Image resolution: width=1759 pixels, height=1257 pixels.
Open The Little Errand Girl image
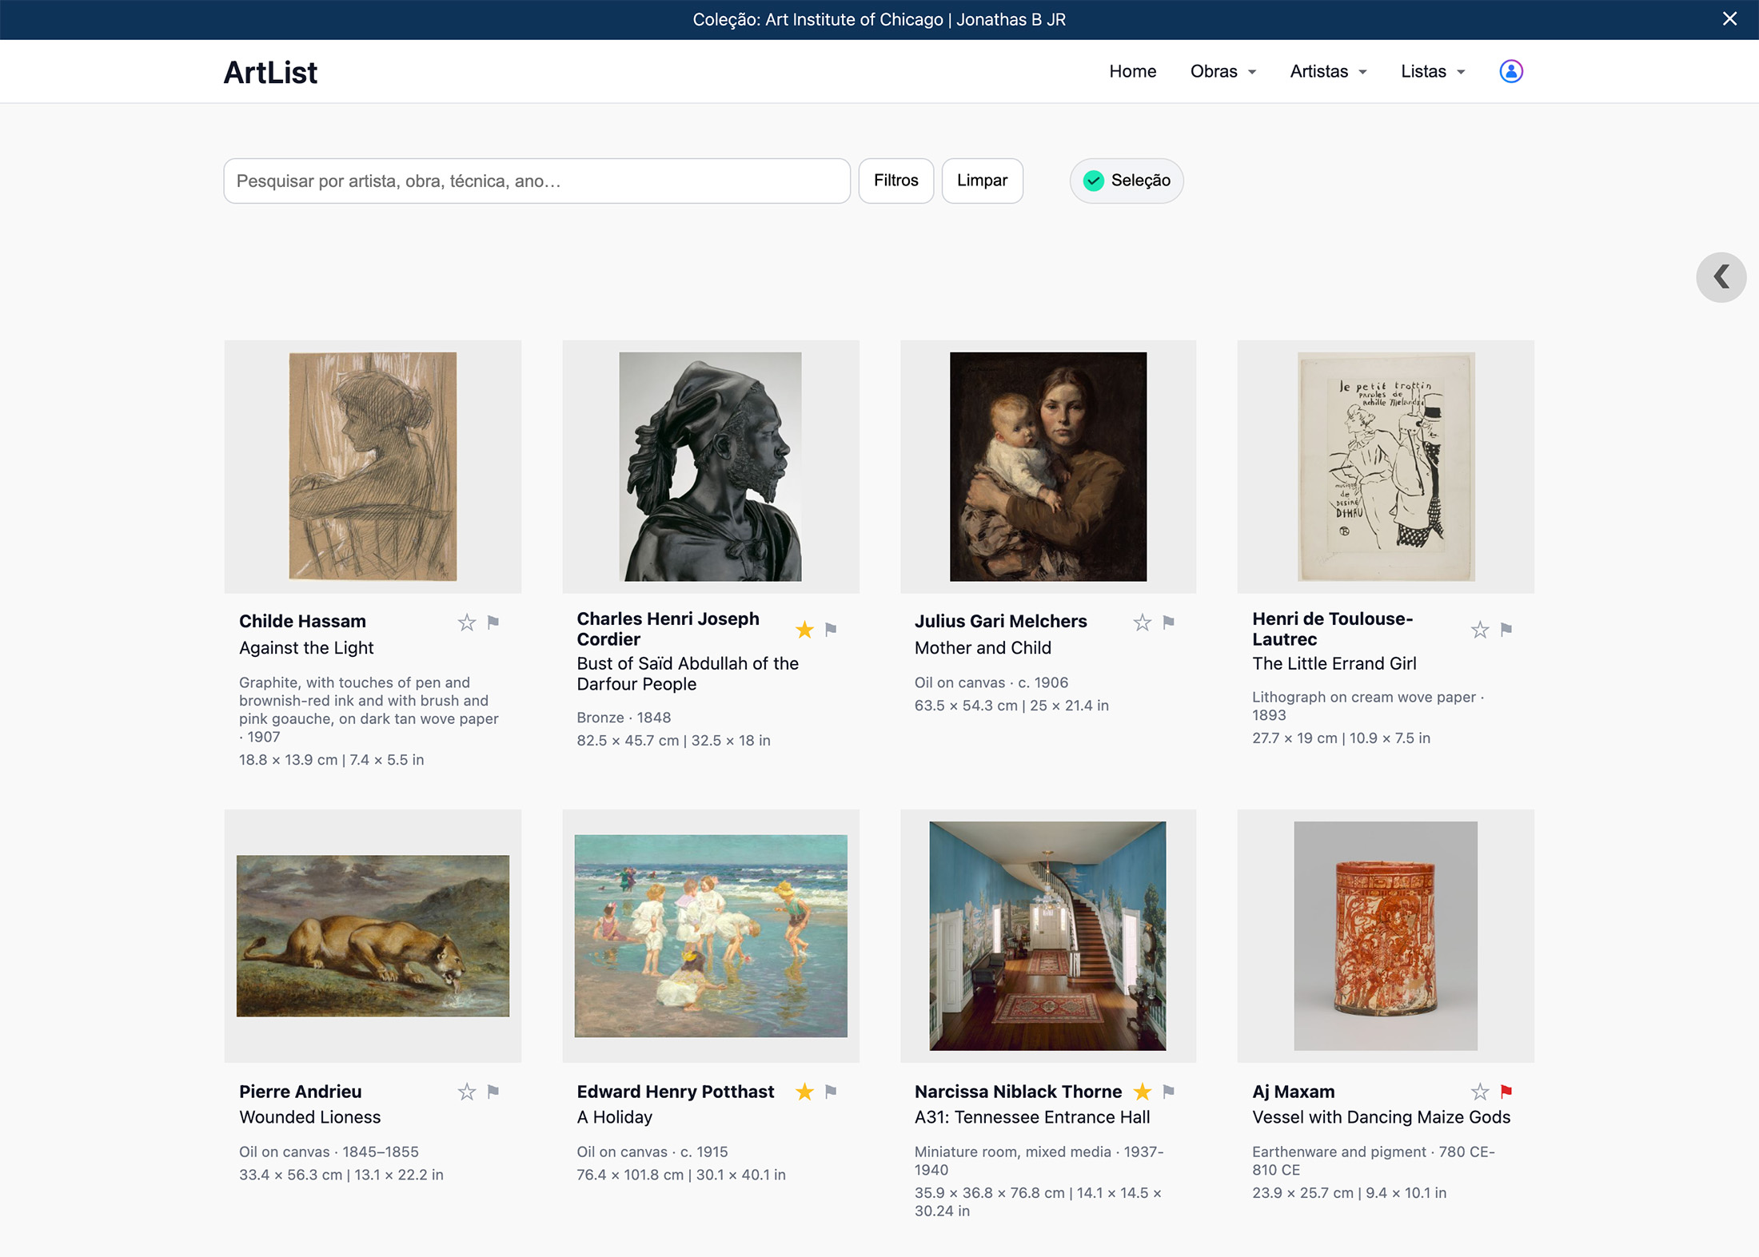coord(1386,467)
